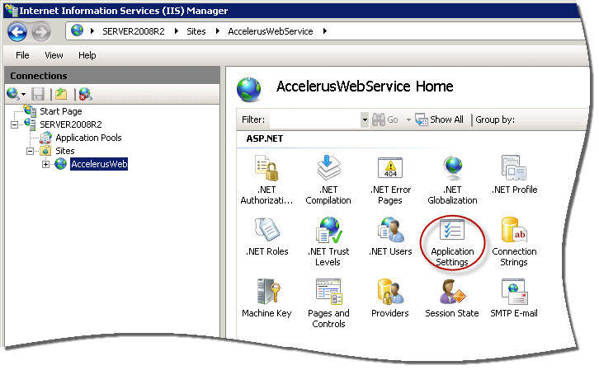Click the Forward navigation arrow
This screenshot has height=370, width=599.
[x=41, y=31]
